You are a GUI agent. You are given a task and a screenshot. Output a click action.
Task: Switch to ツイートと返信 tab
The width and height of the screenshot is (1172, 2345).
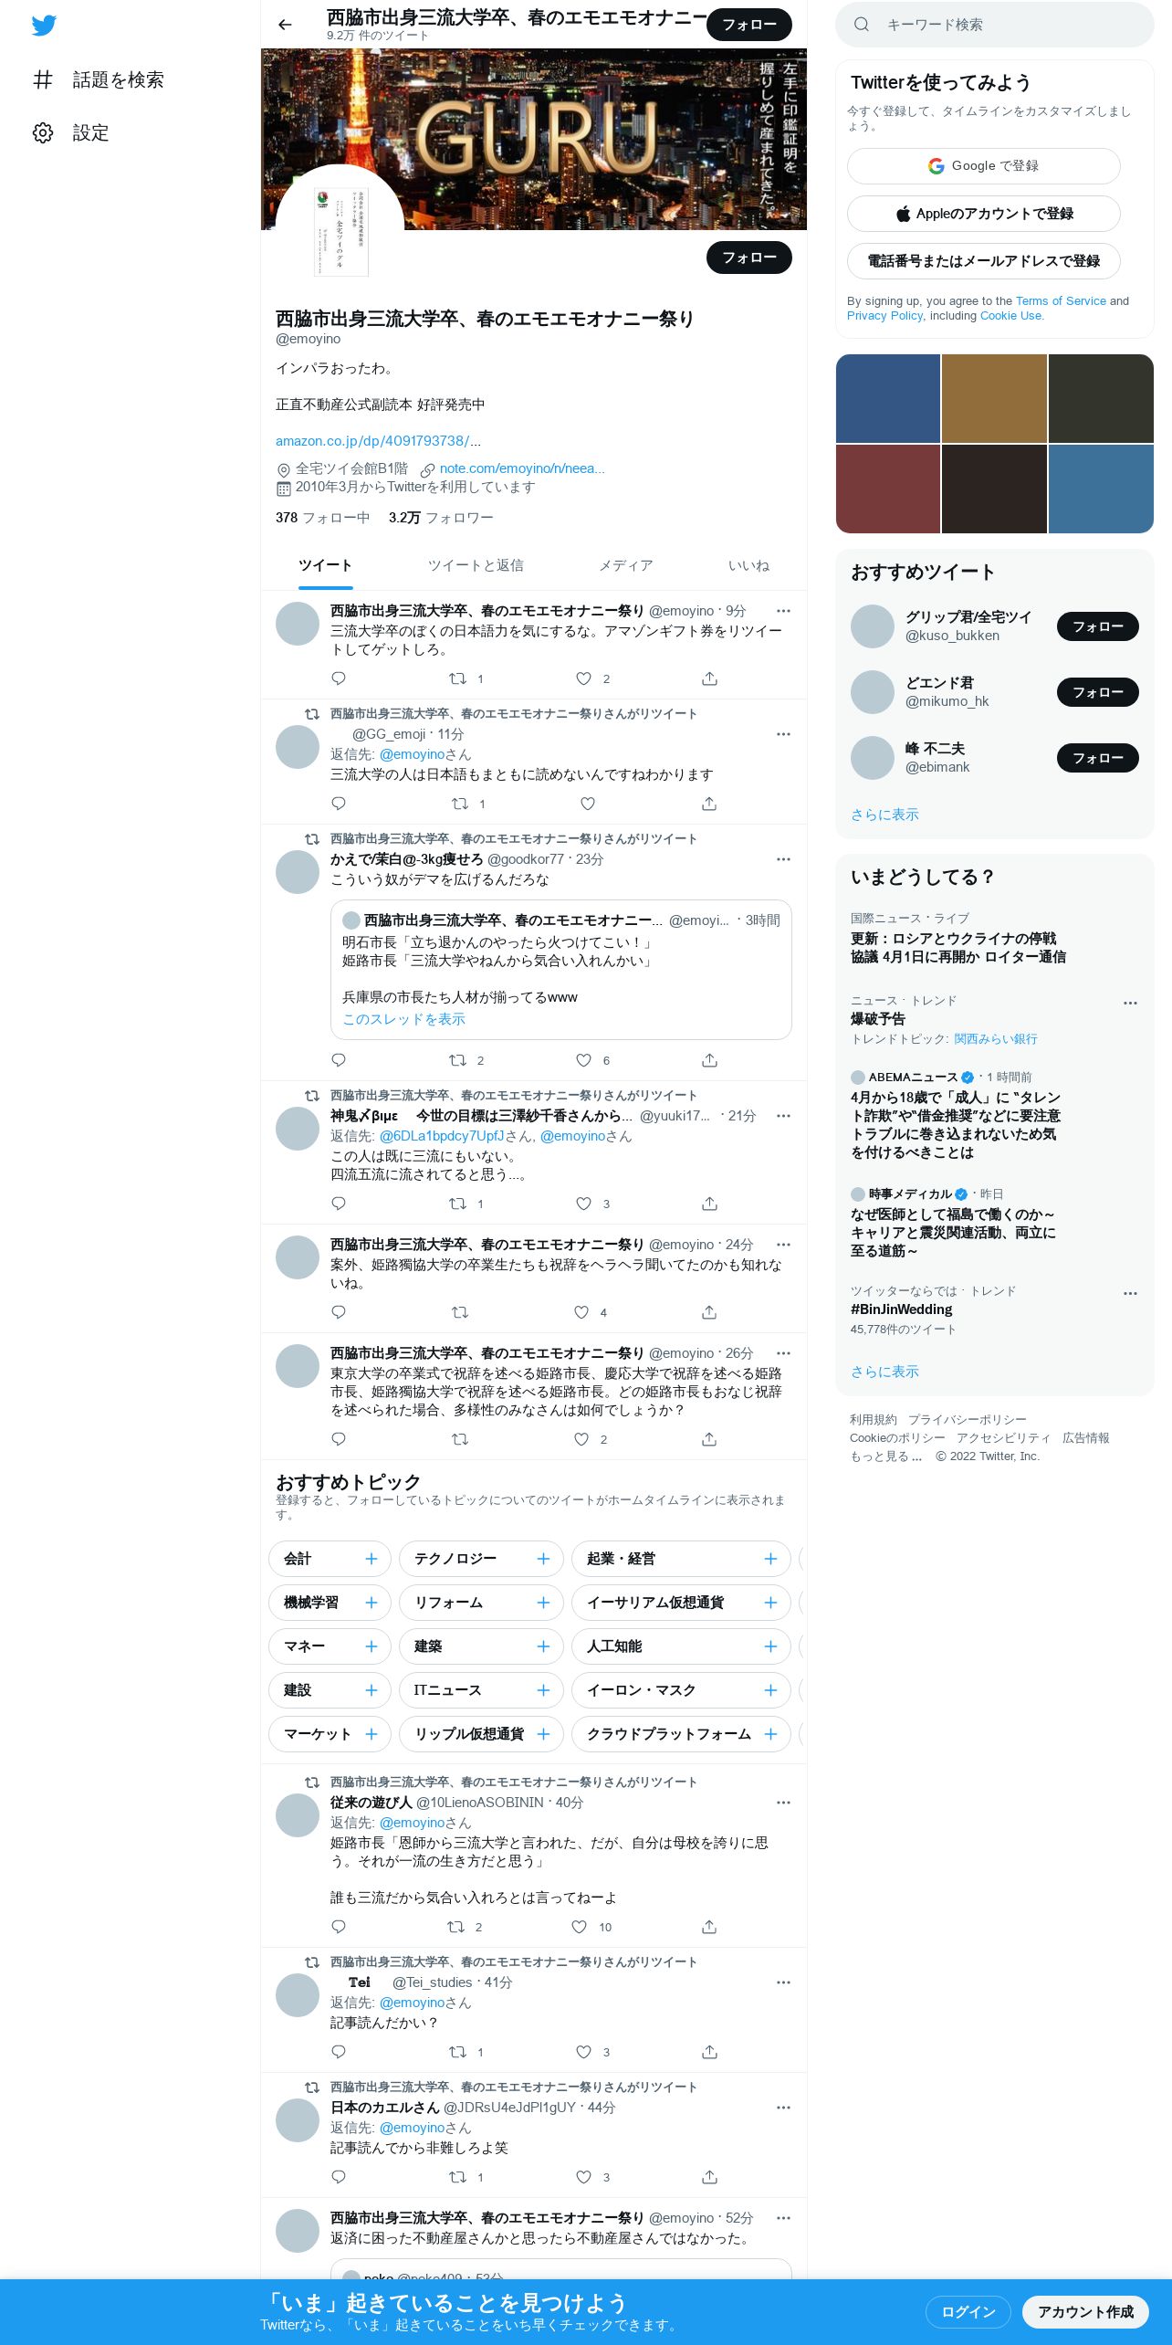coord(476,565)
